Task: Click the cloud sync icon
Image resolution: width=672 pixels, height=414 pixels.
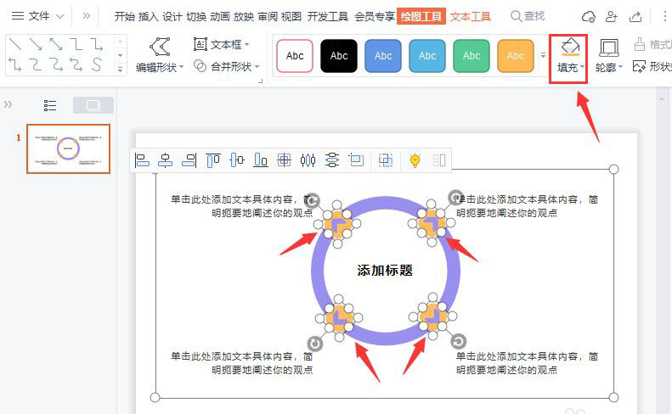Action: tap(588, 16)
